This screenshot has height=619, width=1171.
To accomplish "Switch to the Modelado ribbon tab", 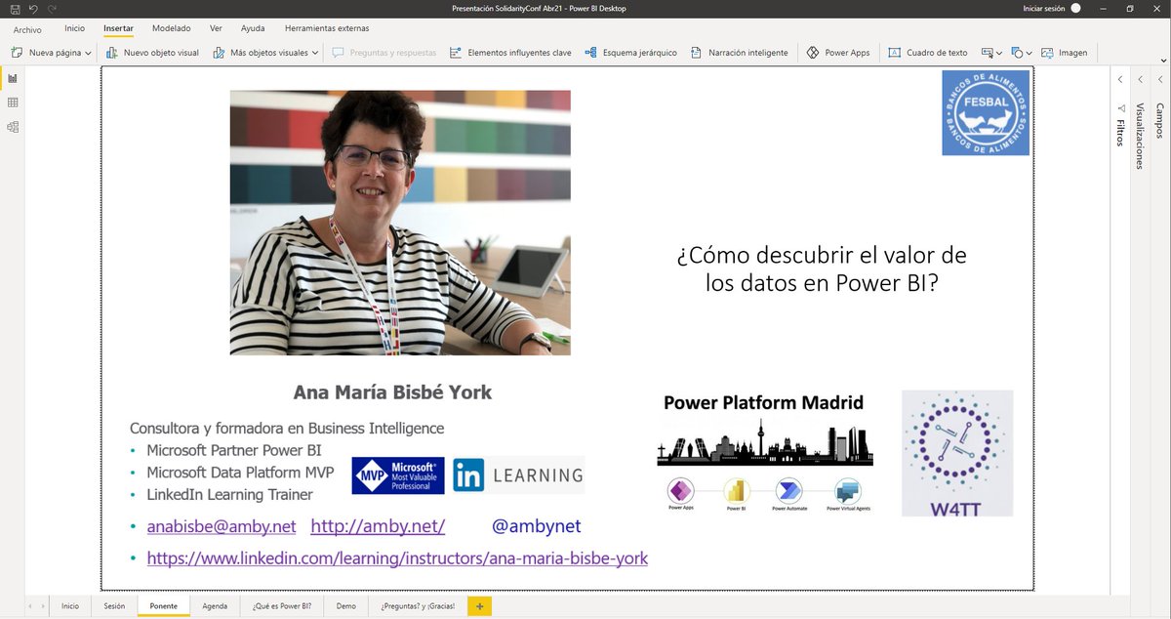I will [172, 29].
